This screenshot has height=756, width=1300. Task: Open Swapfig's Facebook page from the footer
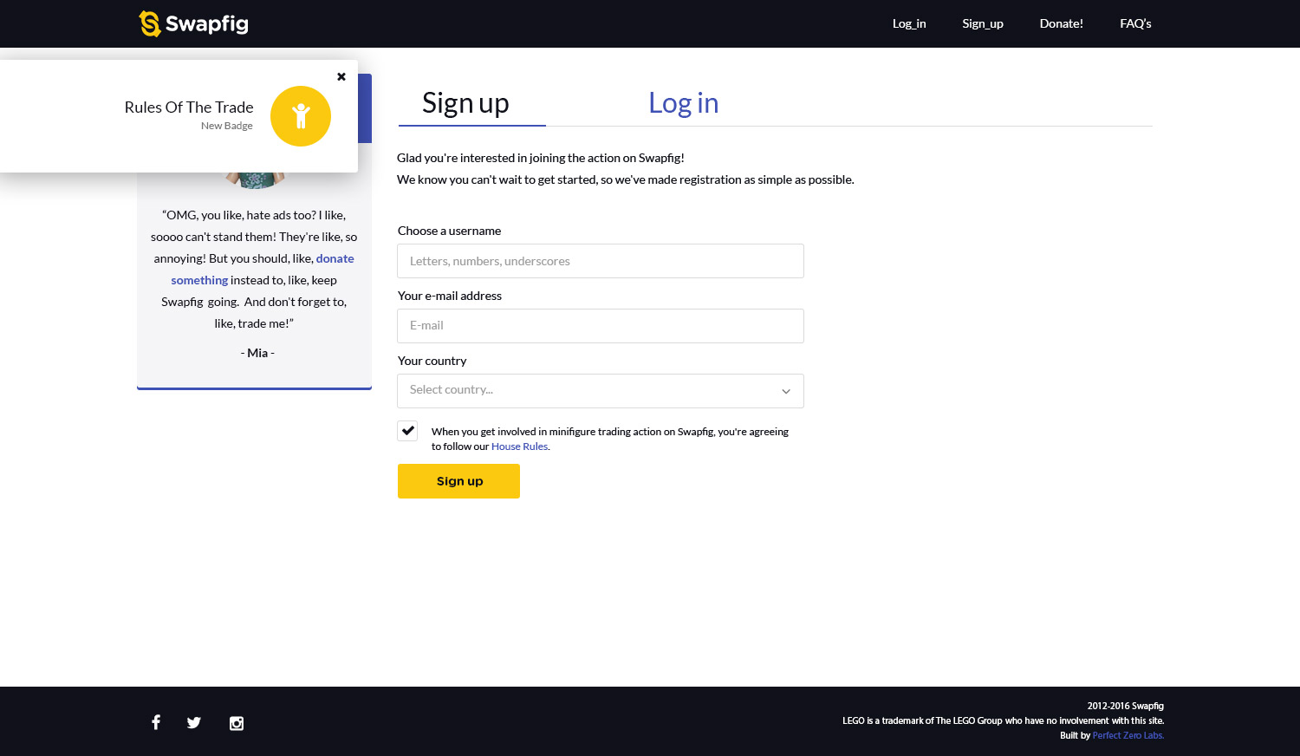pos(156,722)
